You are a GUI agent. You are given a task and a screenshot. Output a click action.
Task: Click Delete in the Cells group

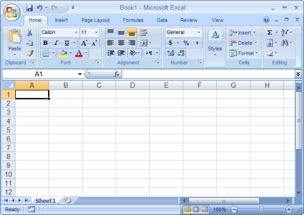(243, 43)
